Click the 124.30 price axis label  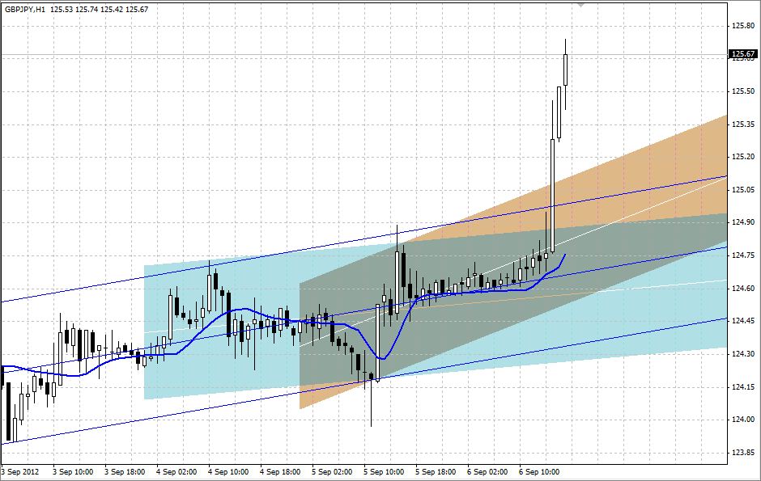point(742,353)
